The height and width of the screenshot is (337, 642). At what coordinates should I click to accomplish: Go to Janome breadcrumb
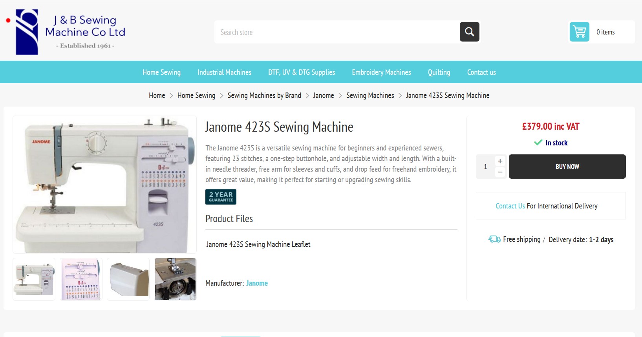click(324, 95)
